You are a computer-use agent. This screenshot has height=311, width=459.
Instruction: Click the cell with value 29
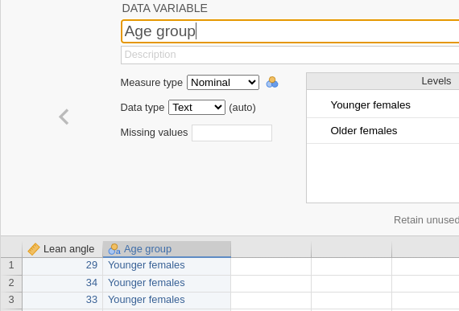tap(63, 265)
